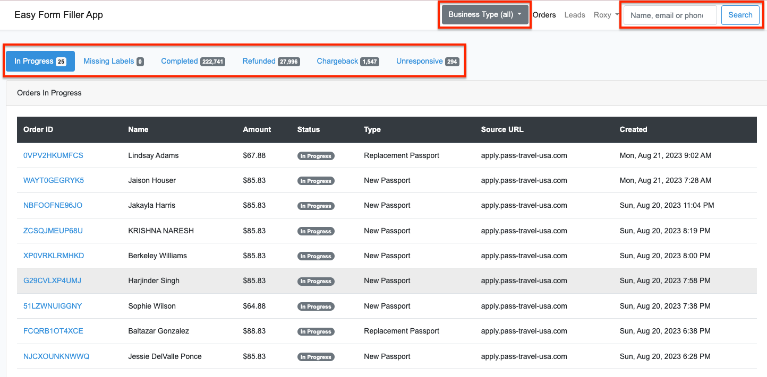Open order 0VPV2HKUMFCS
Image resolution: width=767 pixels, height=377 pixels.
point(53,155)
